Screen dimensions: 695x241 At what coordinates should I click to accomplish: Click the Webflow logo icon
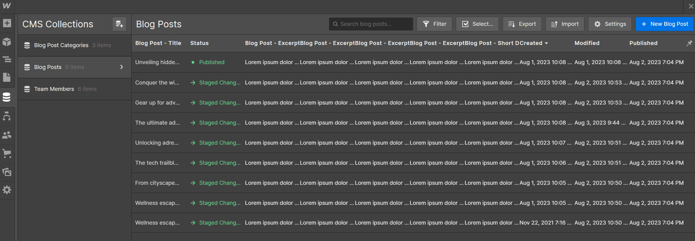point(7,6)
